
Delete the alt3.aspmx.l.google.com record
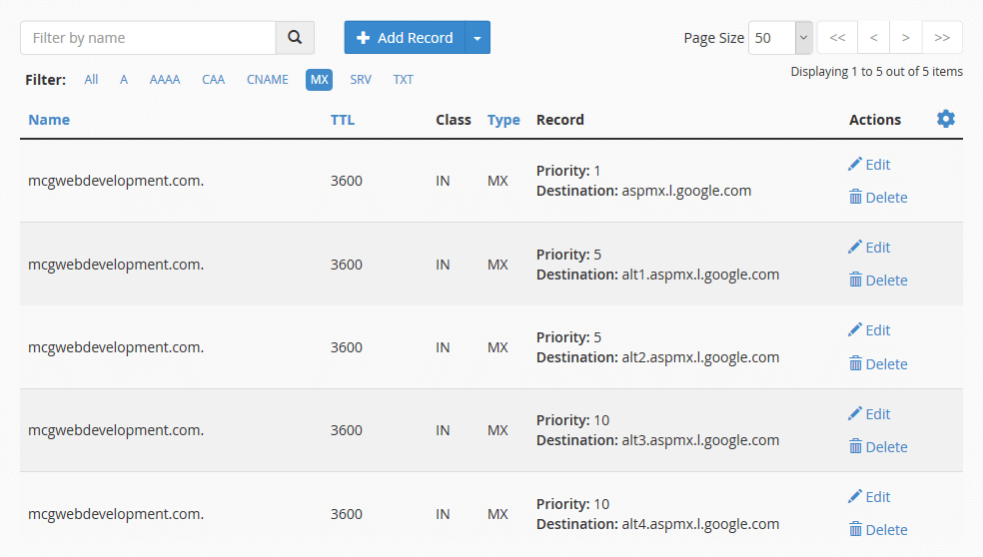pyautogui.click(x=877, y=447)
